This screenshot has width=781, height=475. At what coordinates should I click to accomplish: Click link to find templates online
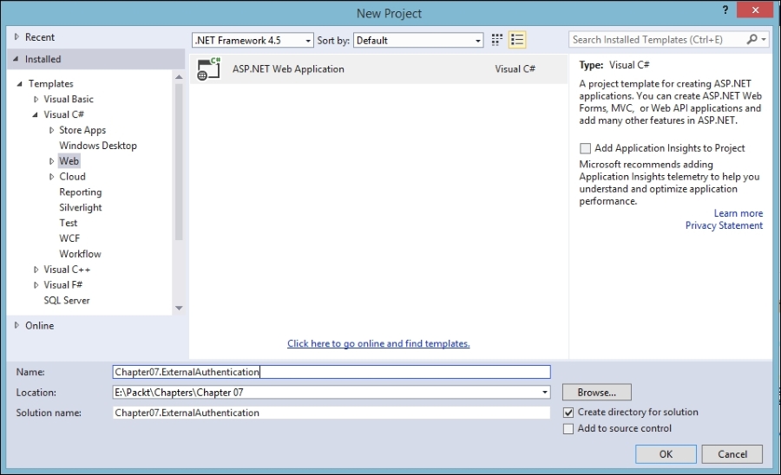pos(378,344)
